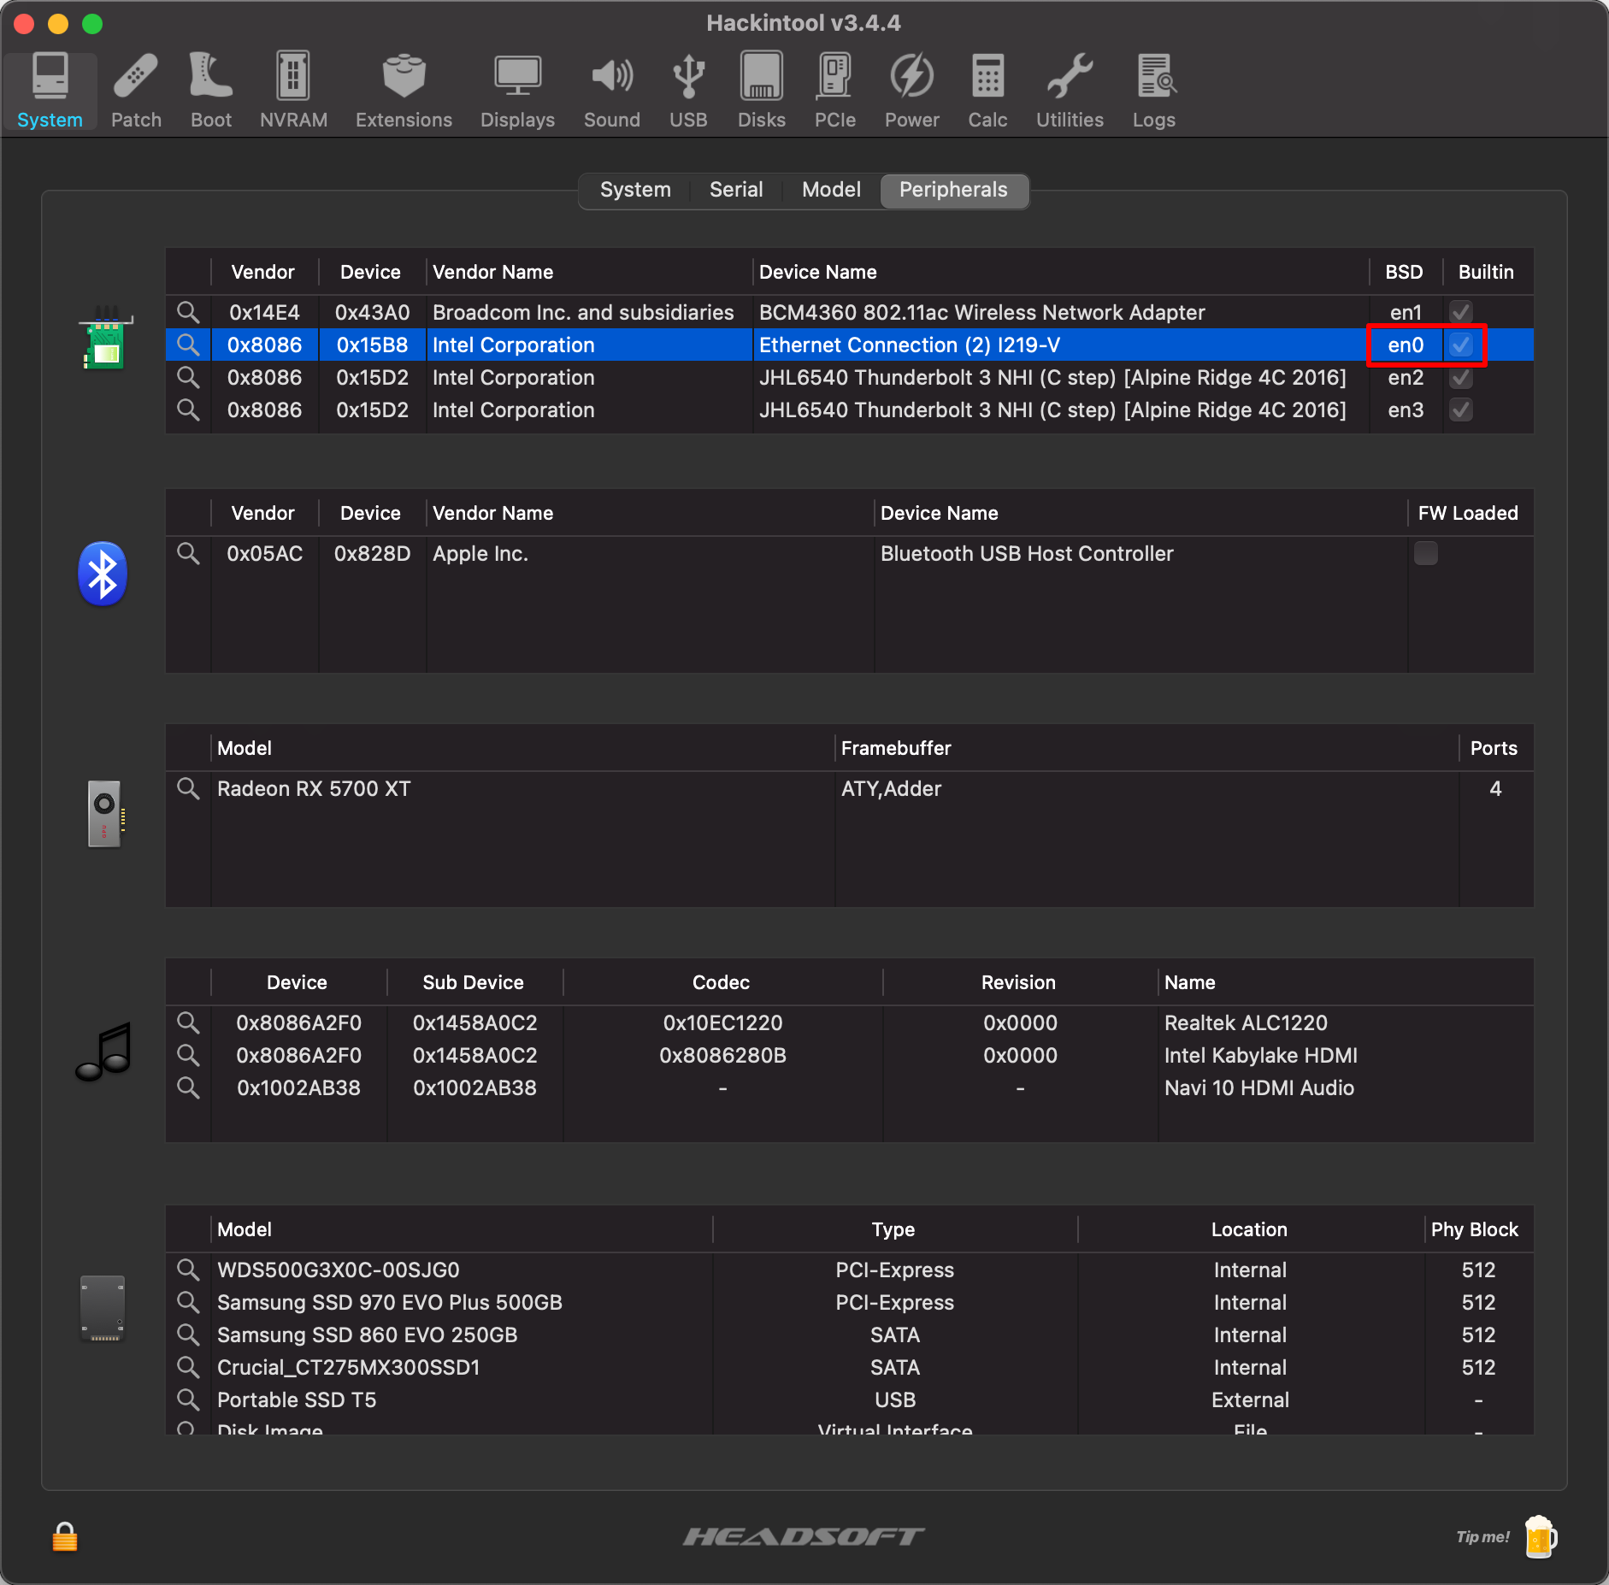Click magnifier icon for Broadcom BCM4360 row
Viewport: 1609px width, 1585px height.
[x=188, y=312]
